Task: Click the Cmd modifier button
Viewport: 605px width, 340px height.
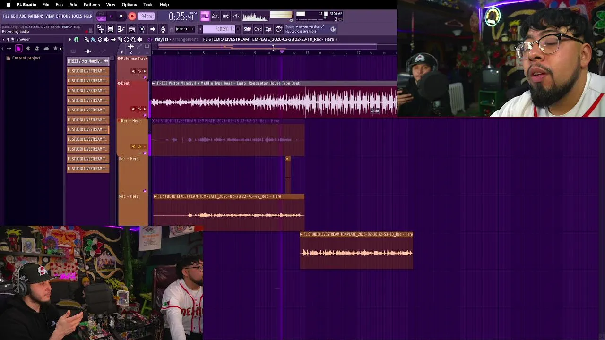Action: tap(258, 29)
